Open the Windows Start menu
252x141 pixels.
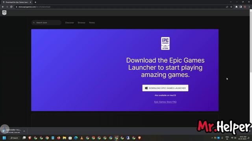coord(4,138)
